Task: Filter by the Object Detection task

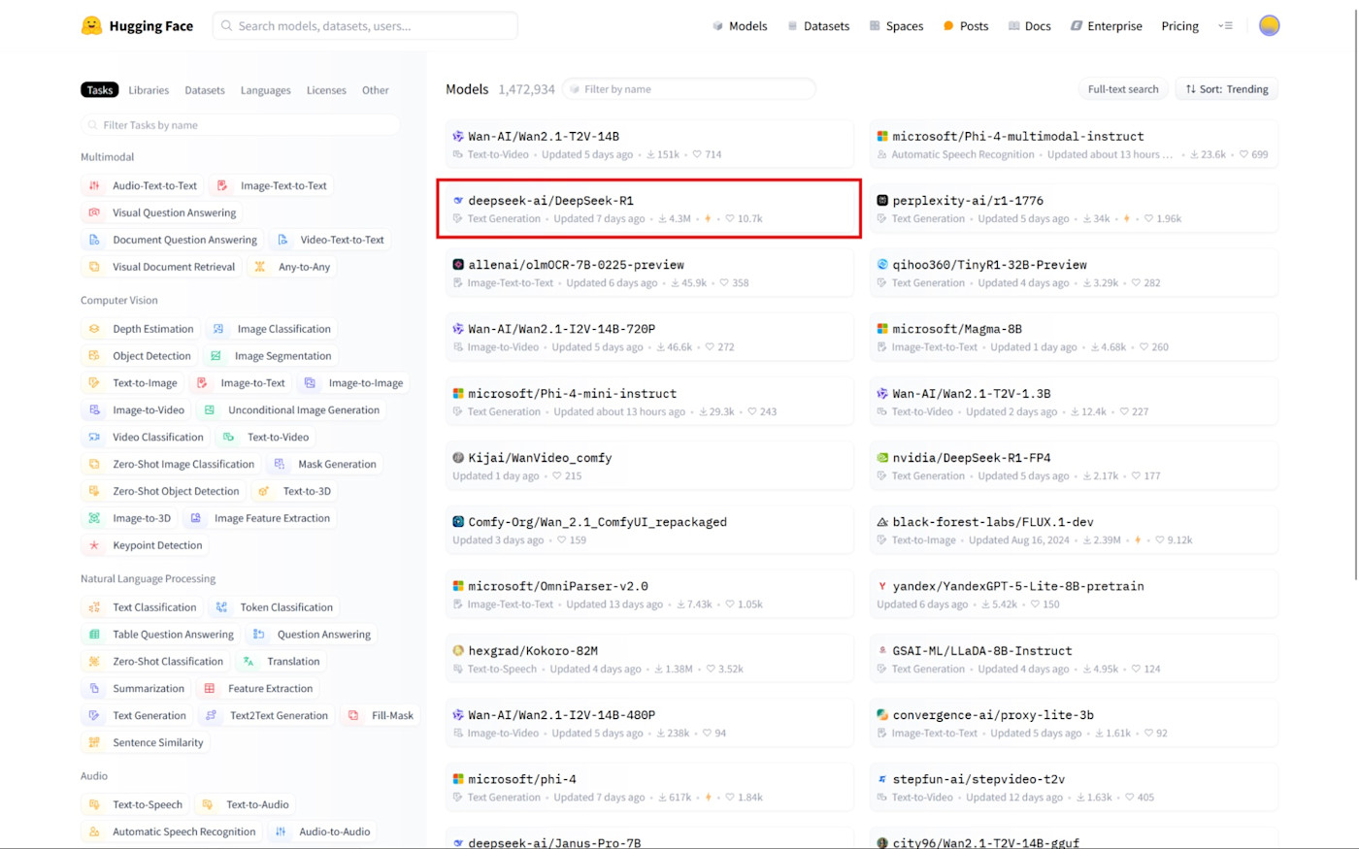Action: [140, 356]
